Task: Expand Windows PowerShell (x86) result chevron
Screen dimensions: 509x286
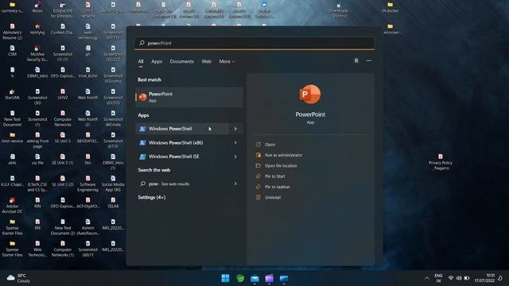Action: [x=235, y=143]
